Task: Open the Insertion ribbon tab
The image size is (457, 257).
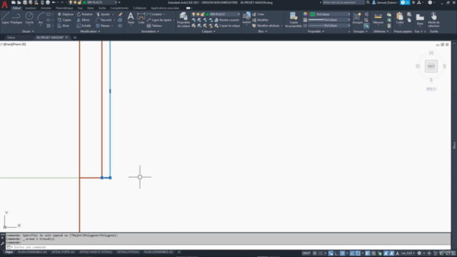Action: [30, 8]
